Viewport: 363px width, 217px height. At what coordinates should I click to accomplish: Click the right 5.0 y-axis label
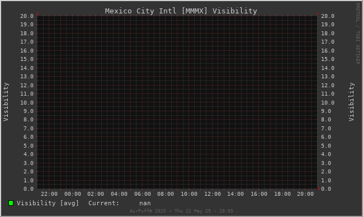(x=326, y=146)
